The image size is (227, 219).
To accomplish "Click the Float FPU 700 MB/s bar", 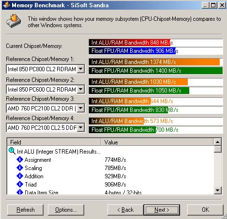I will [x=122, y=130].
